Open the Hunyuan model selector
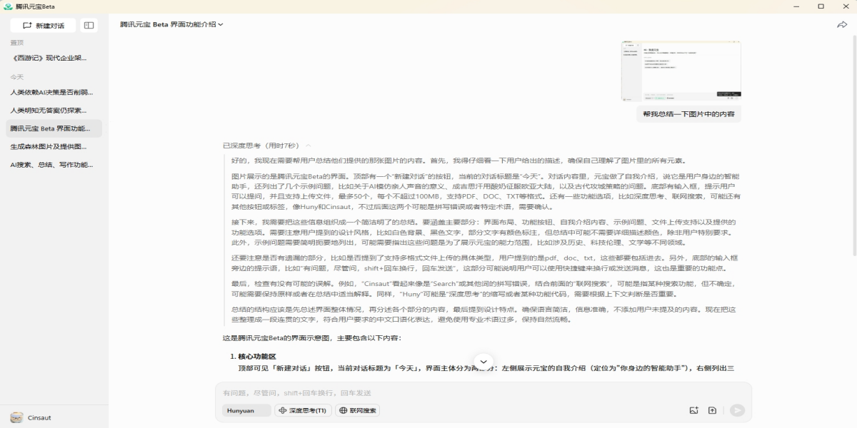Screen dimensions: 857x428 coord(241,411)
